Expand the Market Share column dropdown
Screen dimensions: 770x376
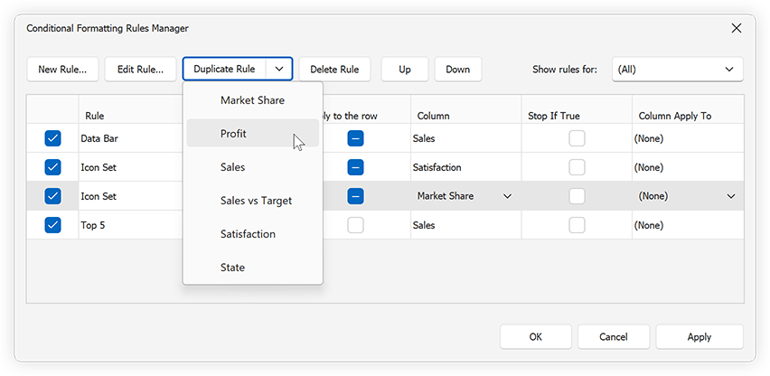pyautogui.click(x=507, y=196)
